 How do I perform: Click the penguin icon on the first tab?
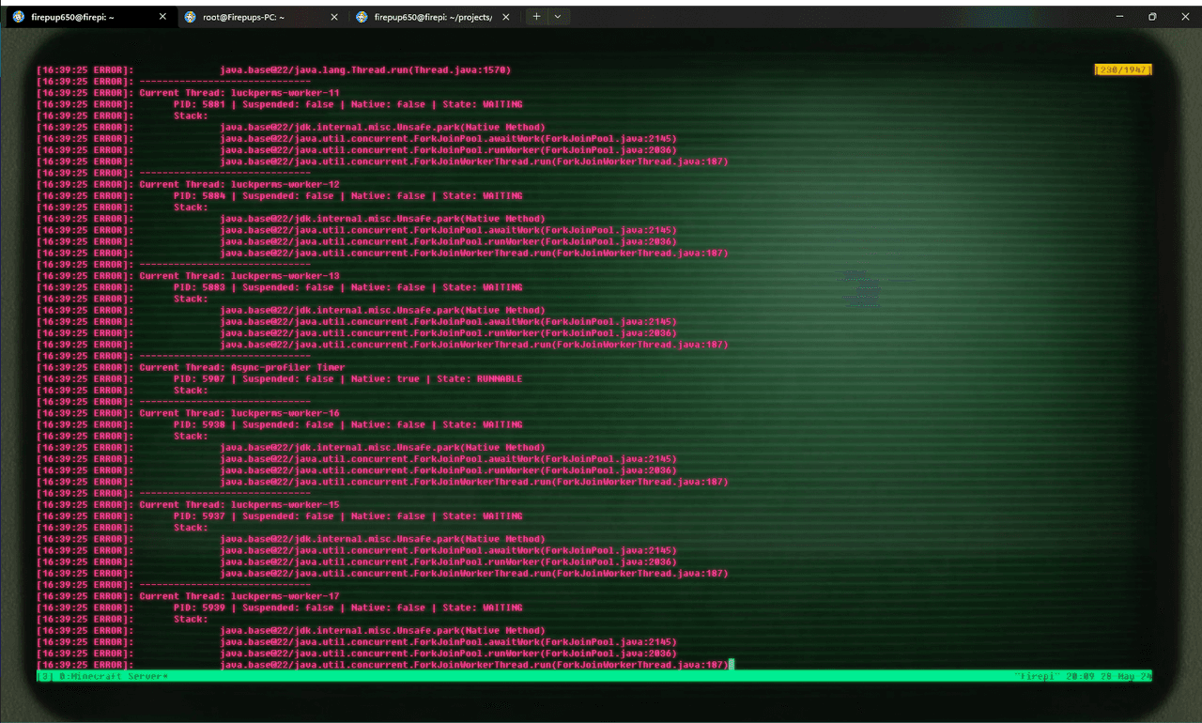19,16
